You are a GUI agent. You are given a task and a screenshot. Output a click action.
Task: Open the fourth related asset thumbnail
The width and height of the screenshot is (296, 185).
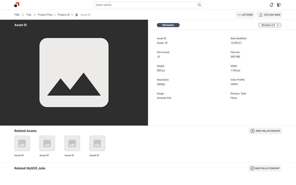tap(97, 143)
